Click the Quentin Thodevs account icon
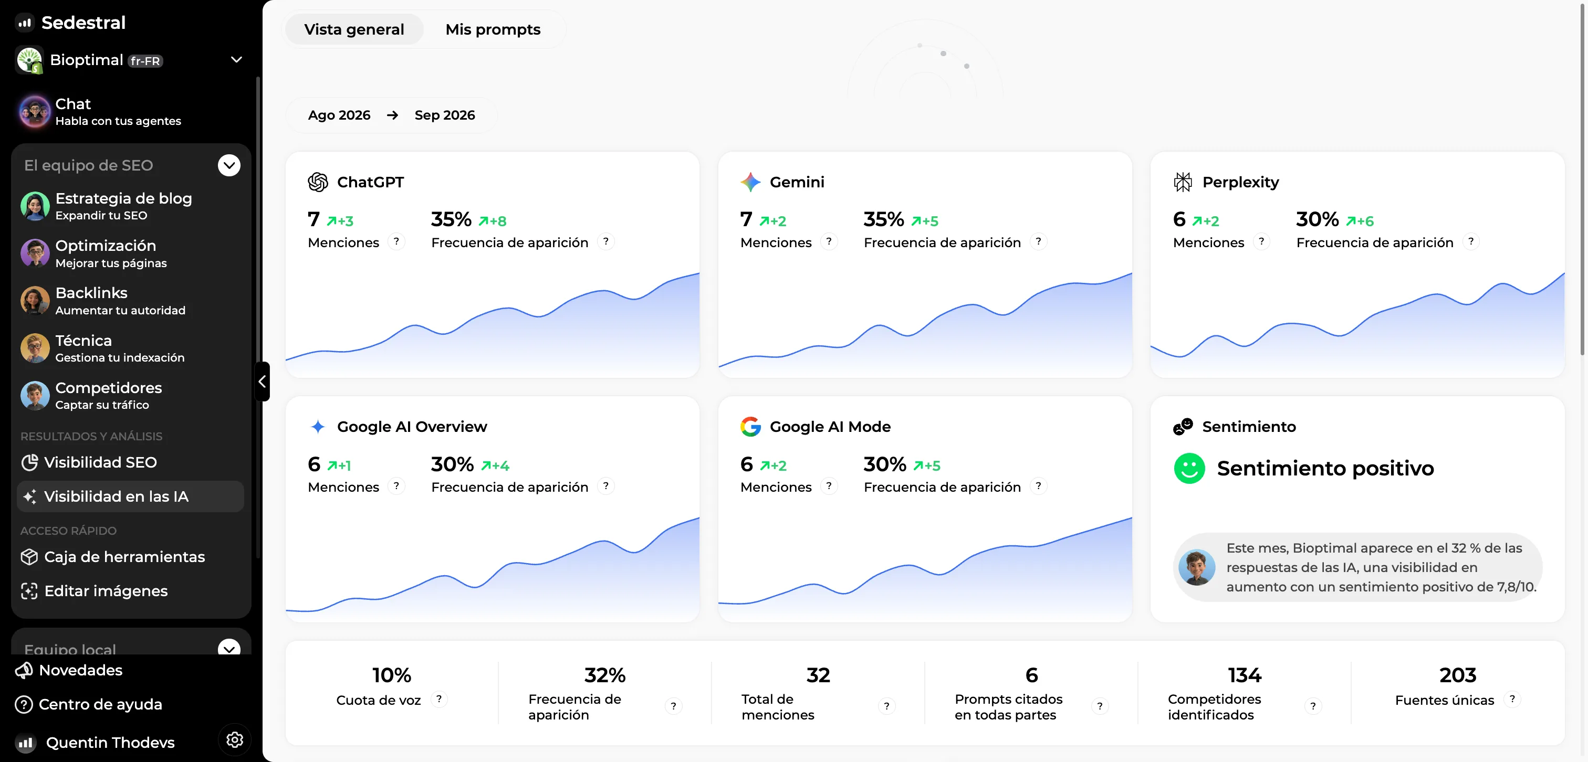 coord(25,743)
